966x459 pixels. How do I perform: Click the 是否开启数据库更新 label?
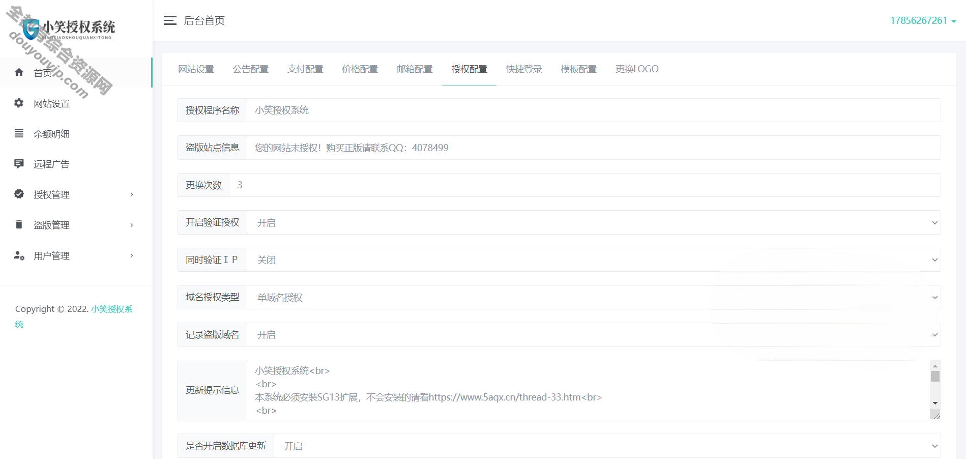click(x=226, y=446)
